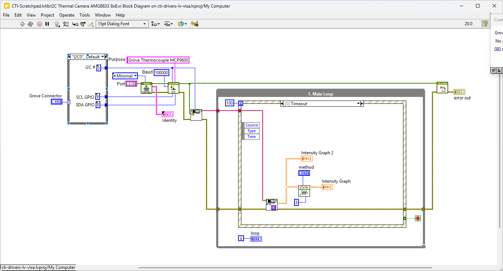Click the red loop stop terminal
The width and height of the screenshot is (503, 271).
[418, 218]
